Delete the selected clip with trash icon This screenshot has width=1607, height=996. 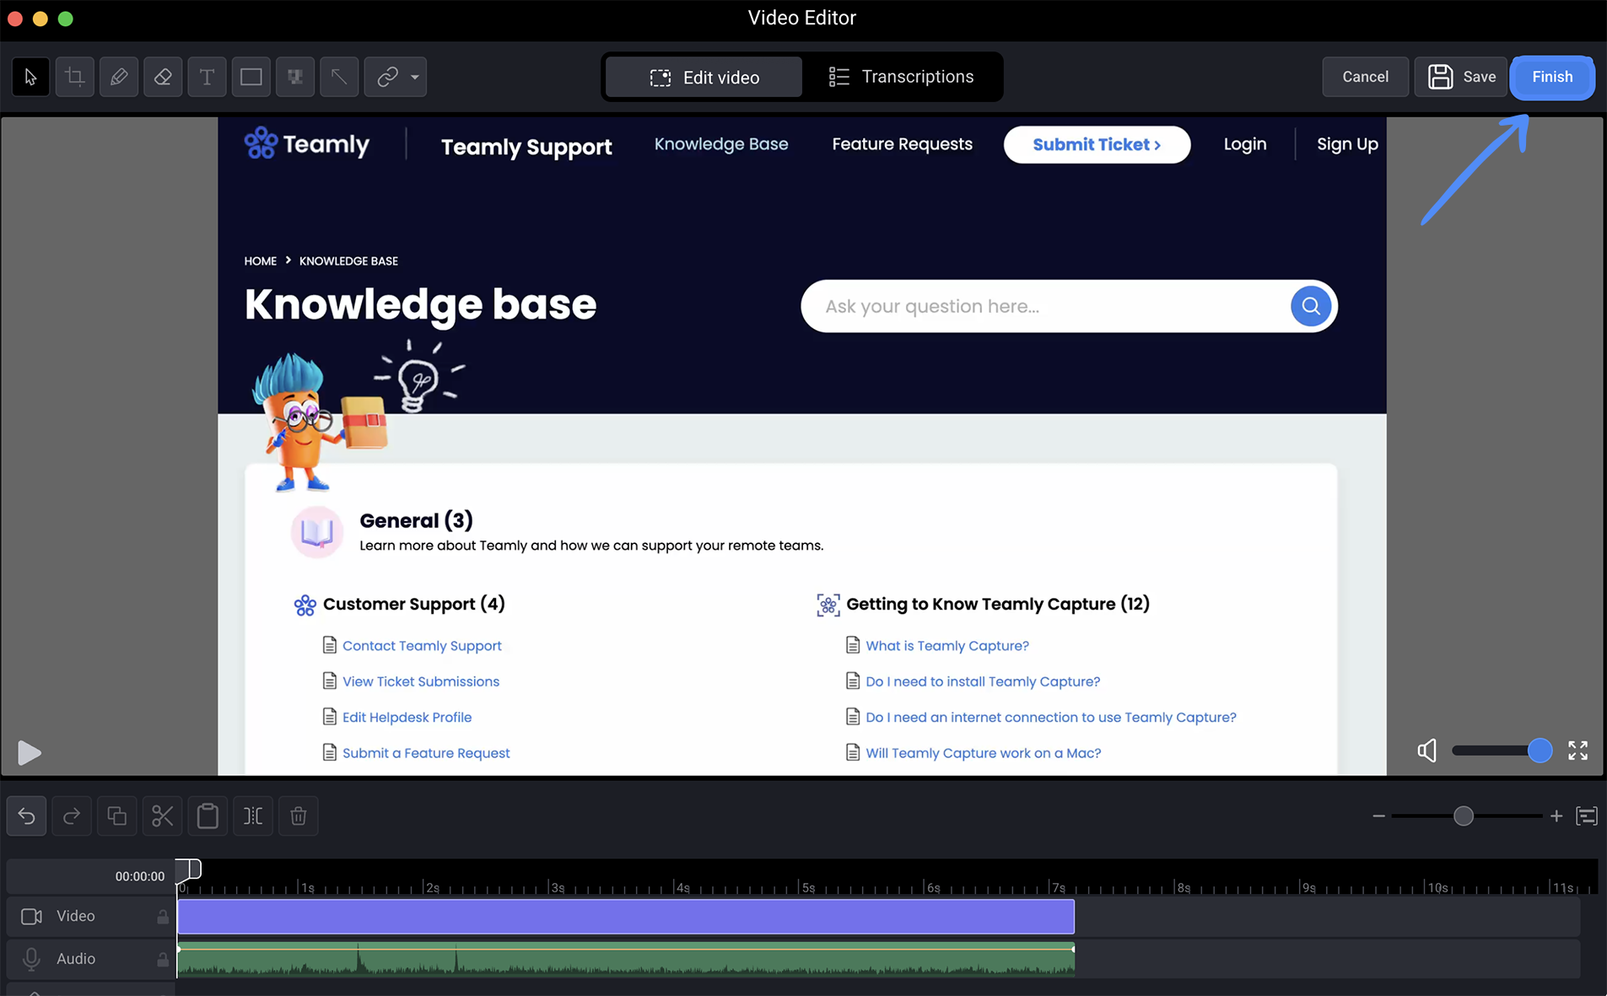click(298, 816)
